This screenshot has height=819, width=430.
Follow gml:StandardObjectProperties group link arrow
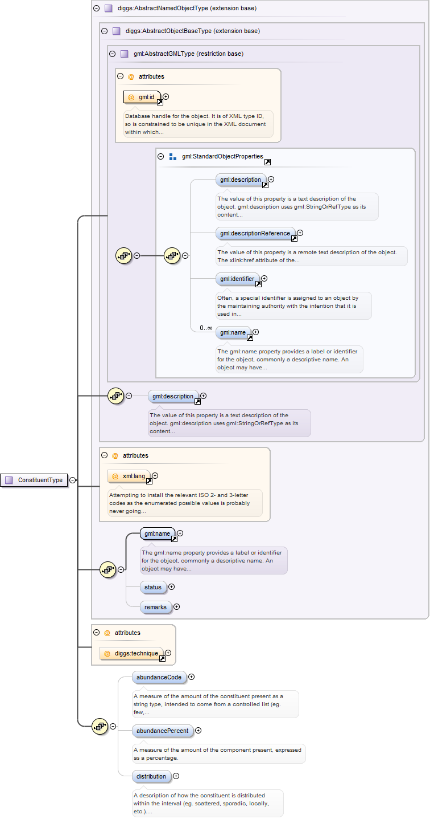click(267, 162)
